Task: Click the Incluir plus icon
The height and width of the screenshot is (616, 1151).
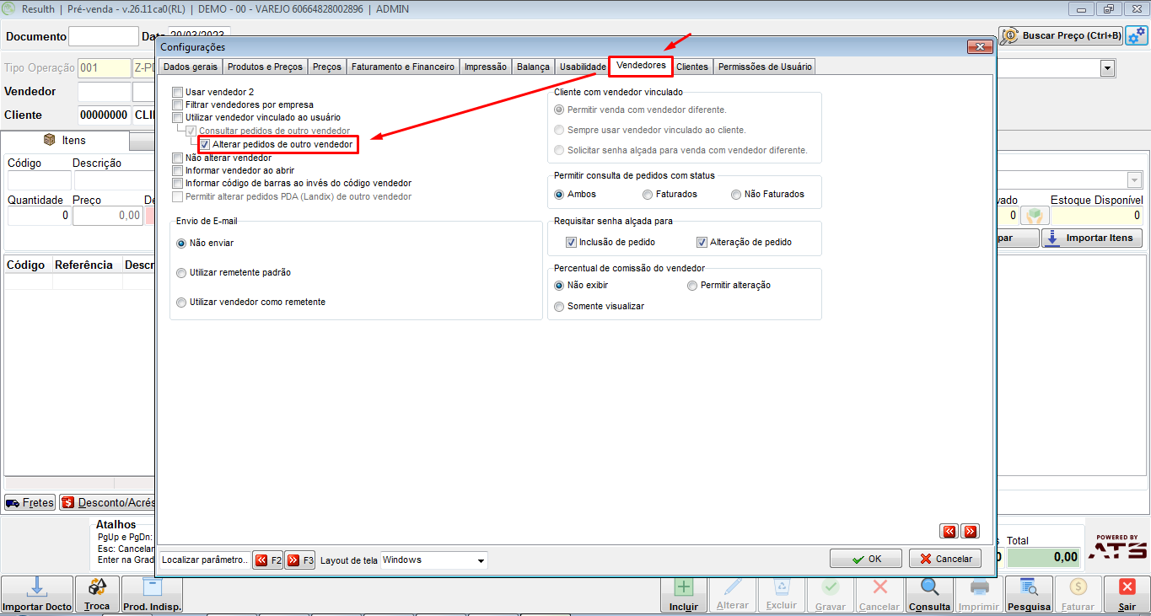Action: pos(684,587)
